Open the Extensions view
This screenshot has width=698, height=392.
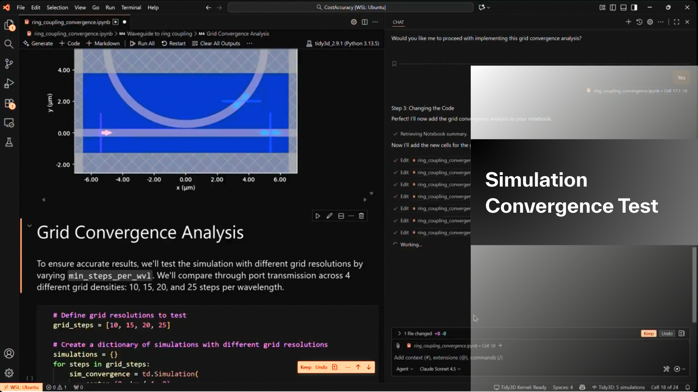coord(9,103)
